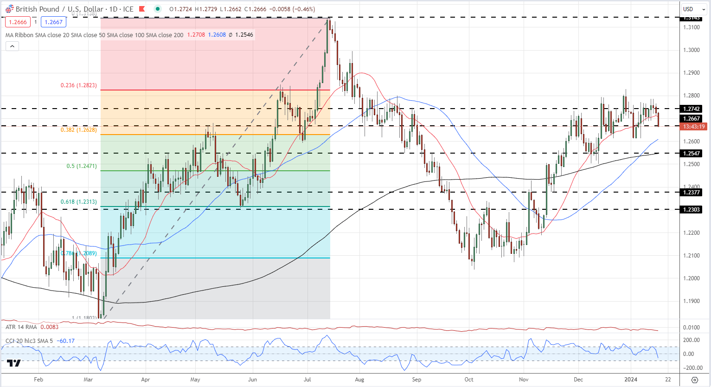The width and height of the screenshot is (711, 387).
Task: Click the 0.236 (1.2823) Fibonacci level label
Action: [x=79, y=85]
